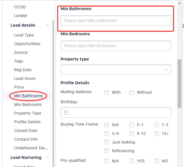
Task: Click the calendar icon in Birthday field
Action: (66, 113)
